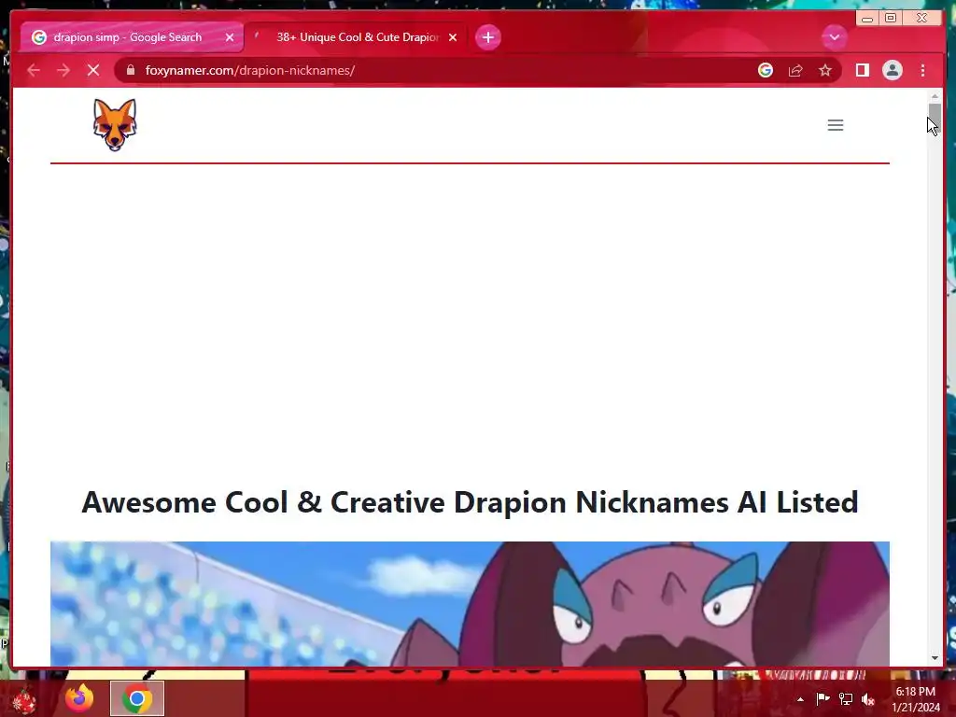
Task: Click the Google icon in the address bar
Action: pos(766,70)
